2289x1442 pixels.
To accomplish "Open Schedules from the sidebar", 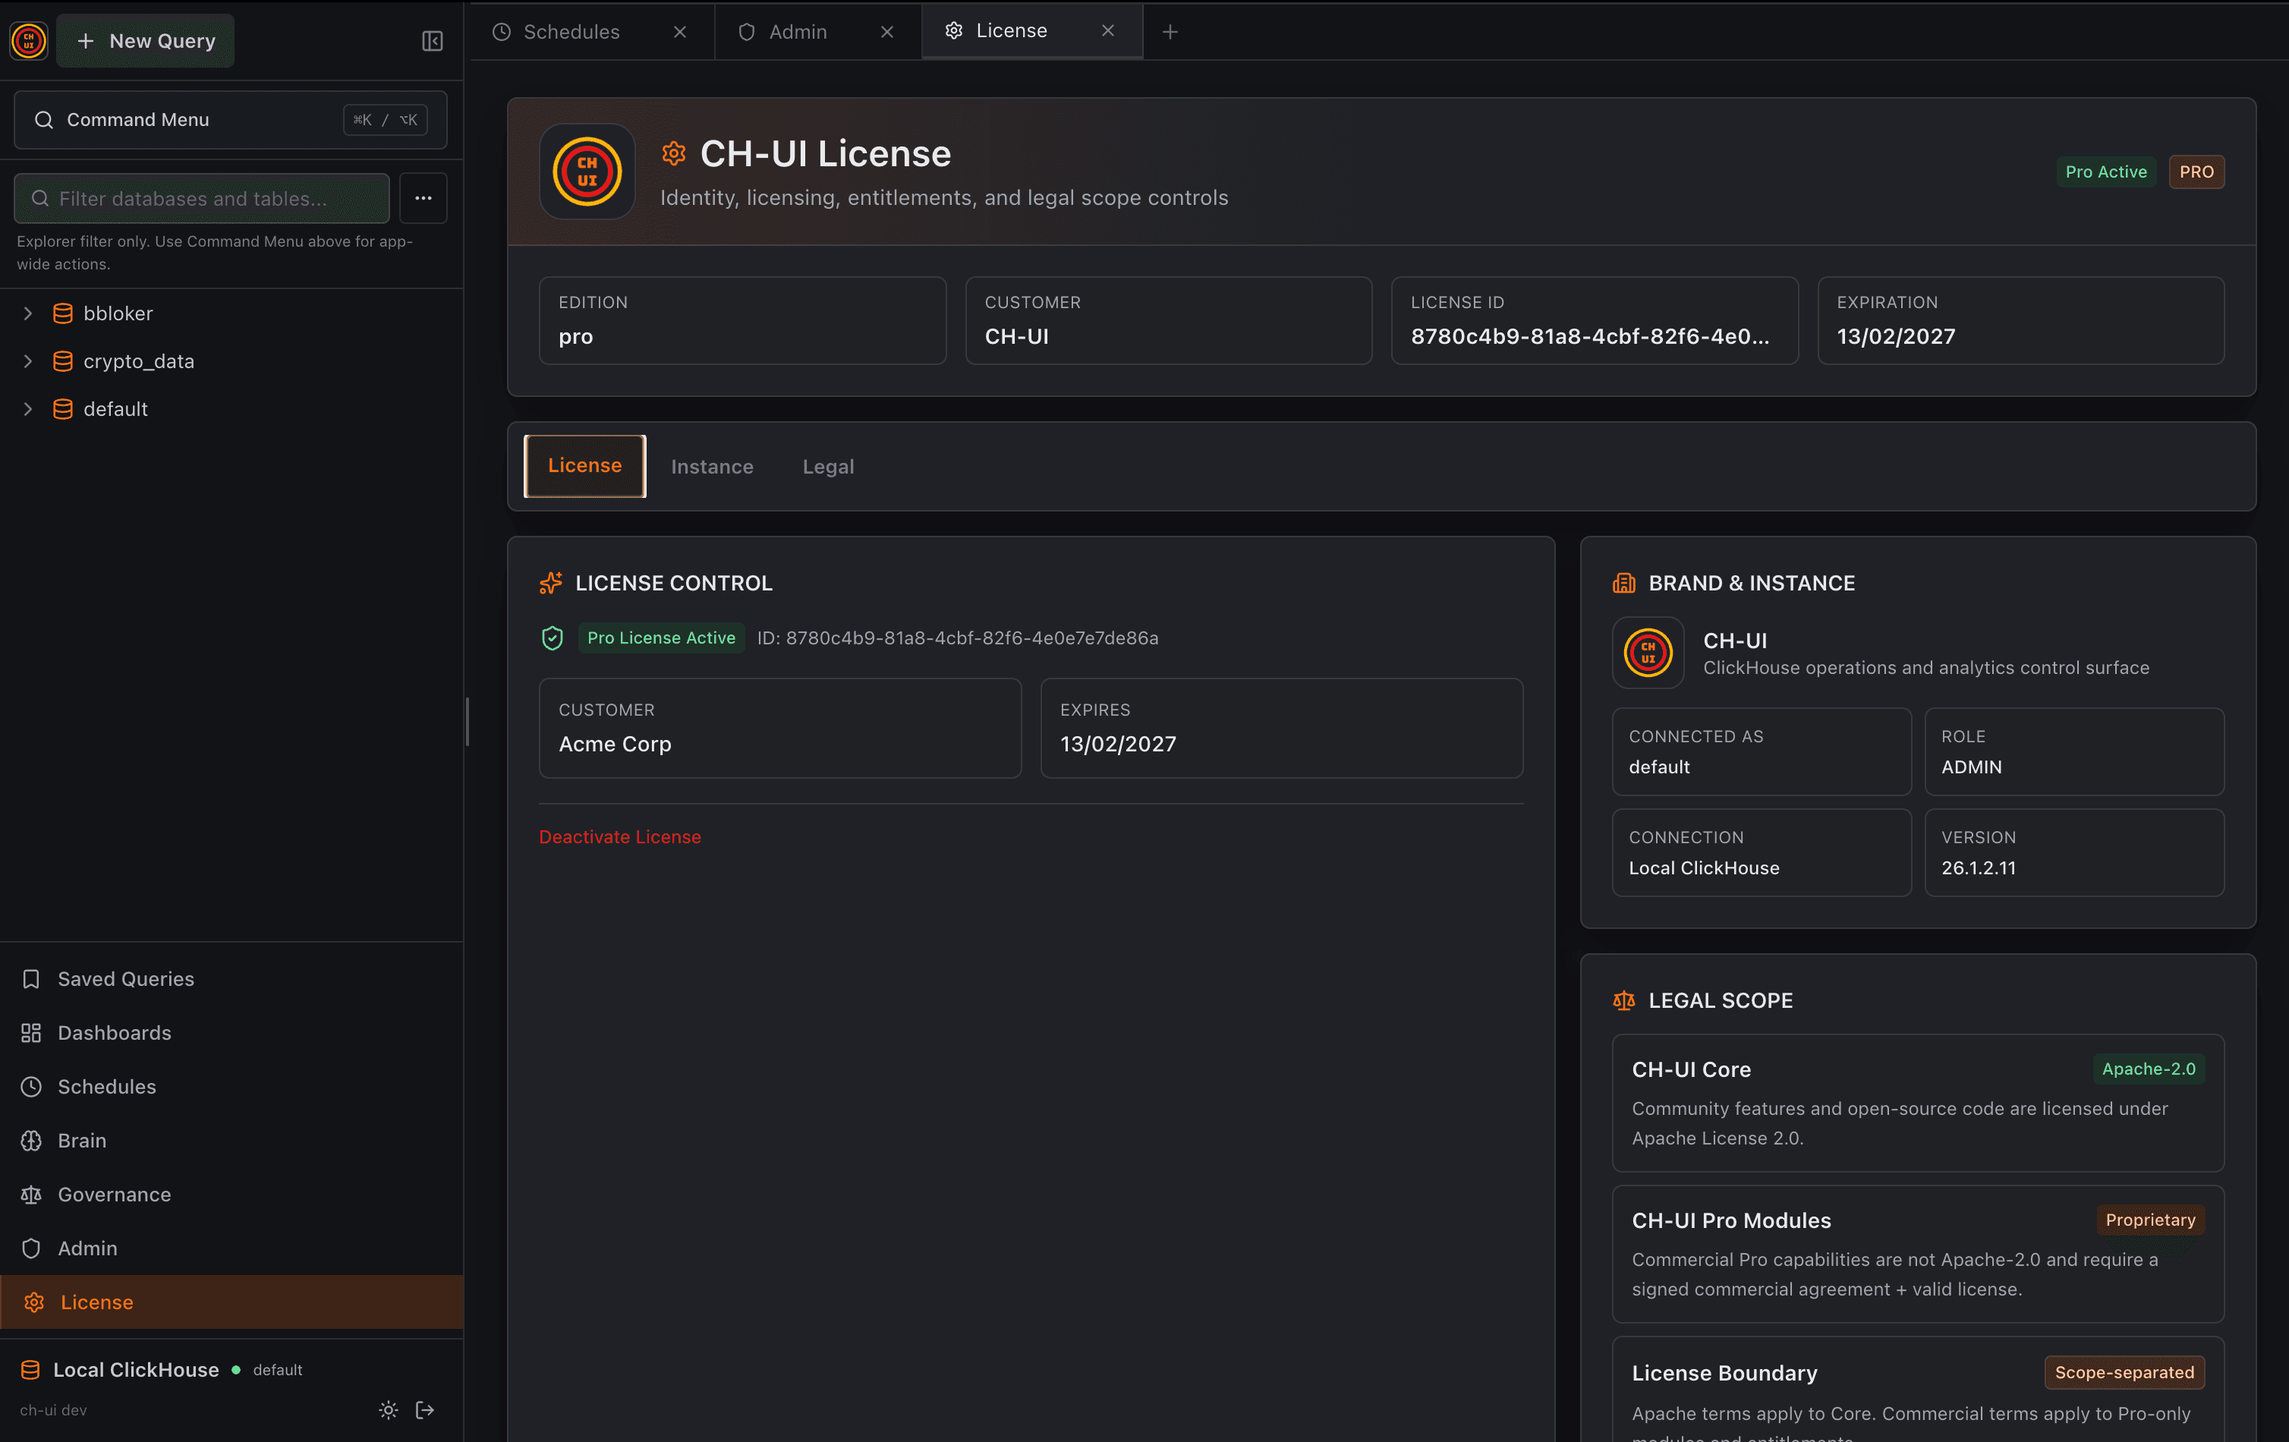I will point(106,1087).
